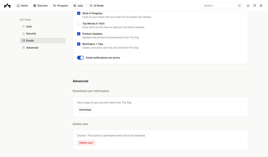Click the Prospect people icon

(54, 6)
